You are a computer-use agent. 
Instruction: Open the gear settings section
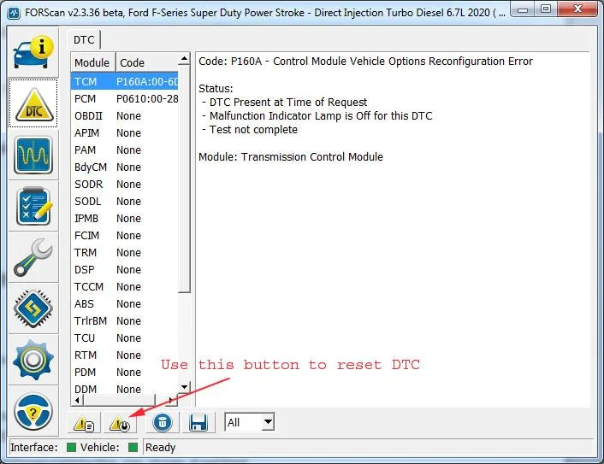click(x=33, y=360)
